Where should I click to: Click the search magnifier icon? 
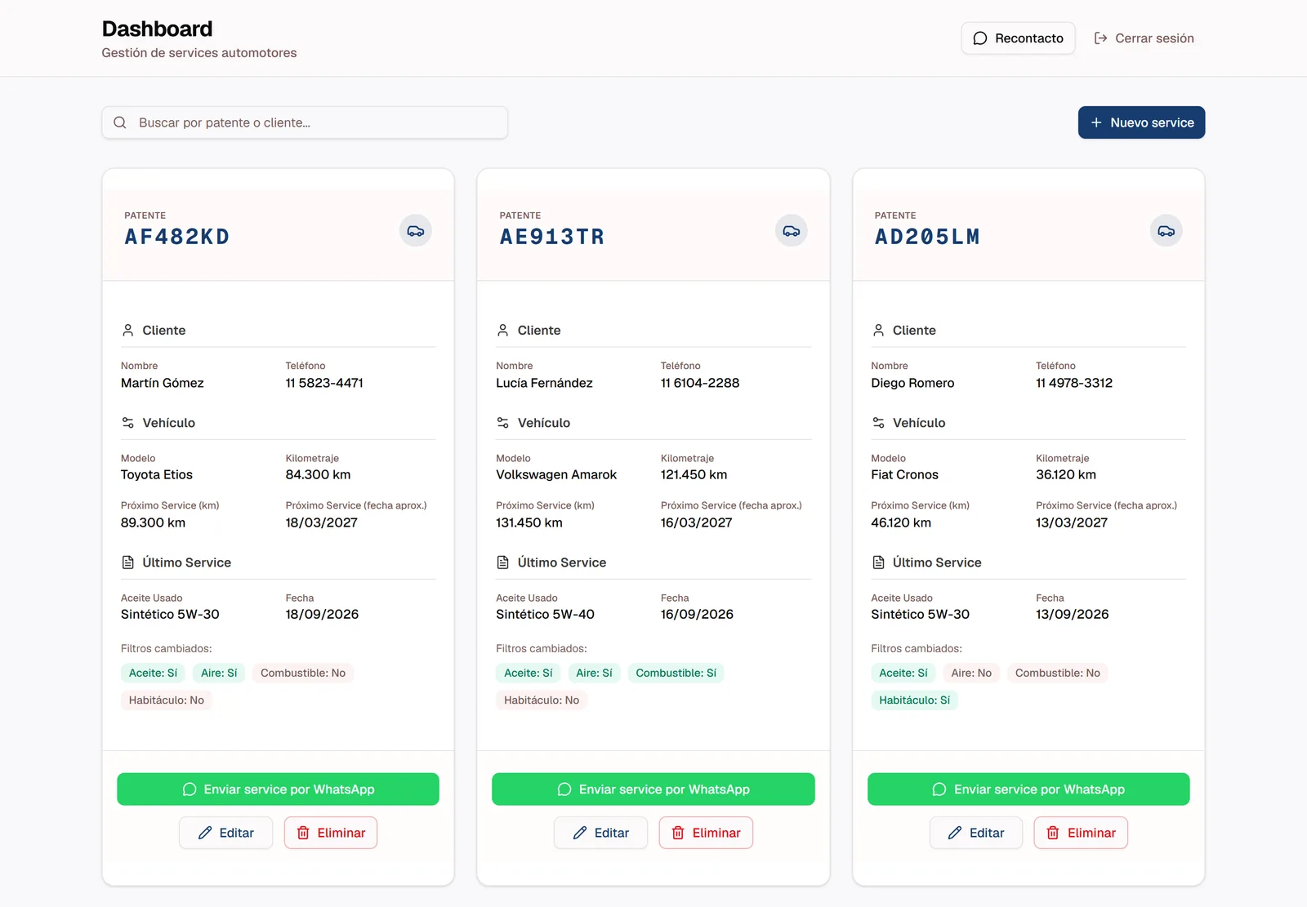point(120,122)
